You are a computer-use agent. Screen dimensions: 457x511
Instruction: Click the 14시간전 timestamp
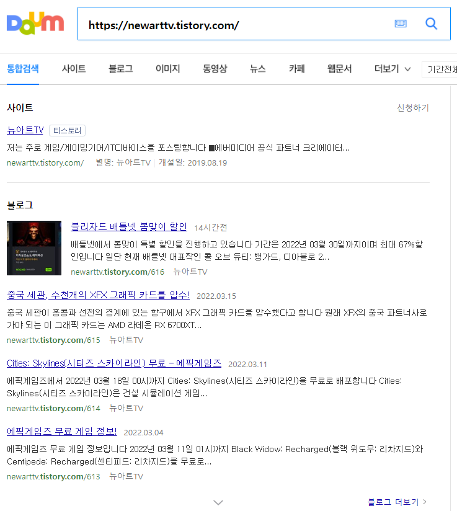(x=211, y=228)
